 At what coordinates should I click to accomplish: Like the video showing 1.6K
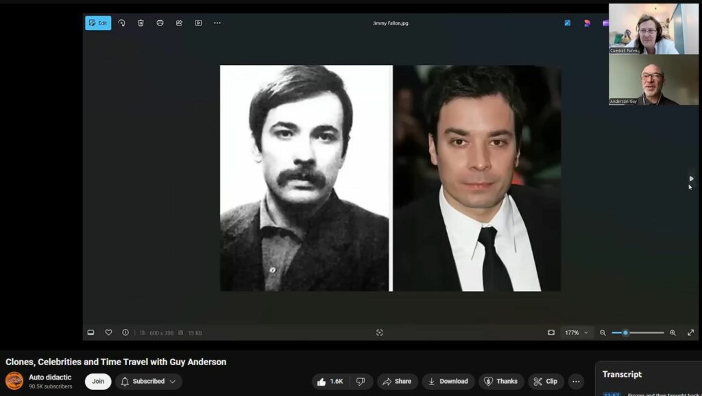pyautogui.click(x=330, y=381)
